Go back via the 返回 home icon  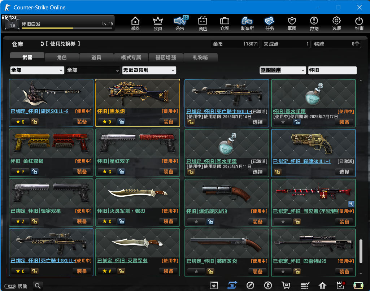click(x=135, y=23)
